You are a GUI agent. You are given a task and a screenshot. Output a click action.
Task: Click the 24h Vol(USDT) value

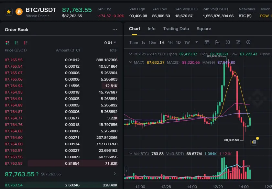pos(218,16)
